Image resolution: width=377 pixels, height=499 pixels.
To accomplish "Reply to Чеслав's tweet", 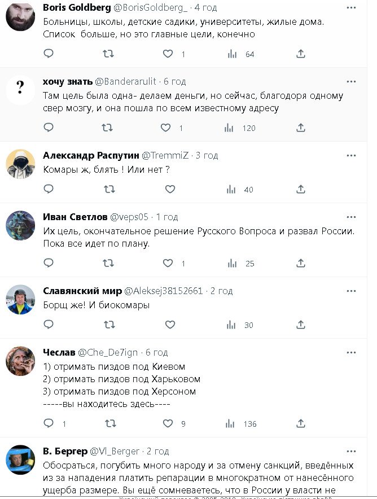I will click(x=49, y=423).
